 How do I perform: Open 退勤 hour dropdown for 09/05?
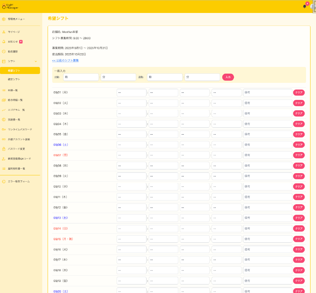tap(195, 134)
